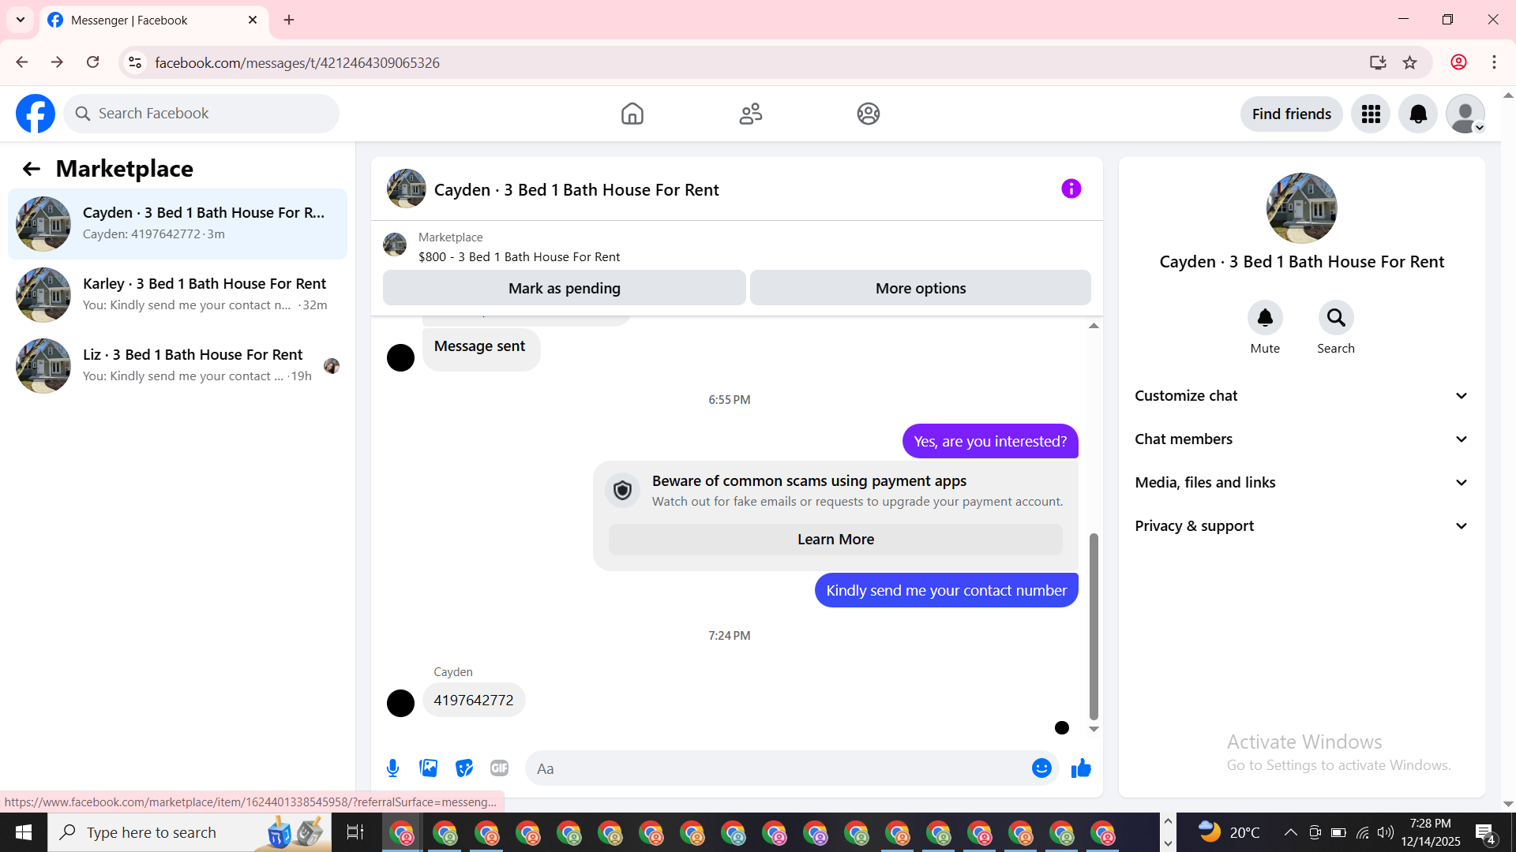Expand the Chat members section

(1301, 439)
